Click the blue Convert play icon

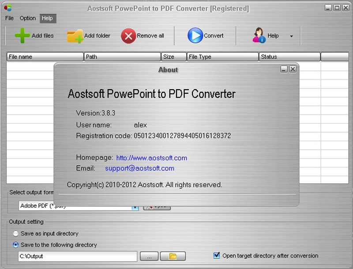(195, 36)
